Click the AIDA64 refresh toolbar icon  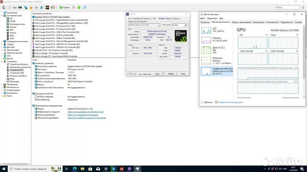coord(4,7)
